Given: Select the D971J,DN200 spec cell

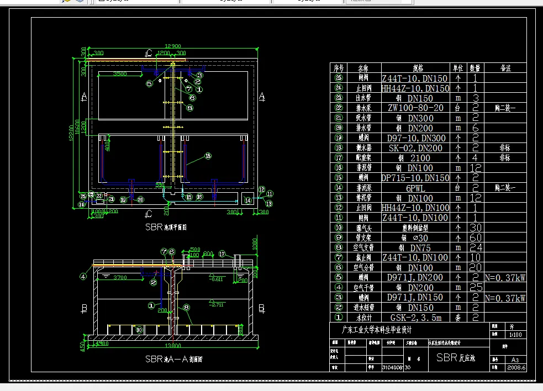Looking at the screenshot, I should tap(415, 277).
